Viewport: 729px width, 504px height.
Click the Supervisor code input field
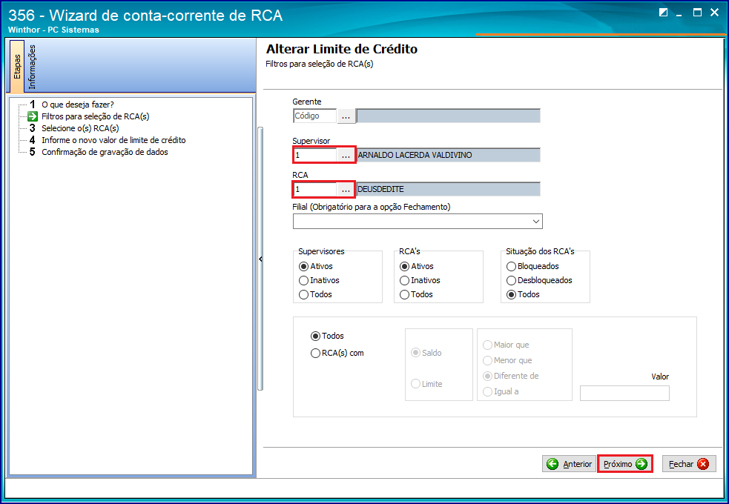(x=314, y=155)
